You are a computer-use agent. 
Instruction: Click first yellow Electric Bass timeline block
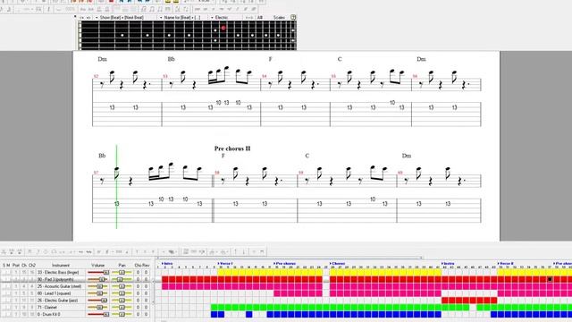pos(221,272)
